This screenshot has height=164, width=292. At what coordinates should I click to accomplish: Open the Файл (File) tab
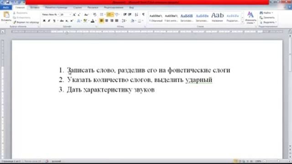[6, 7]
